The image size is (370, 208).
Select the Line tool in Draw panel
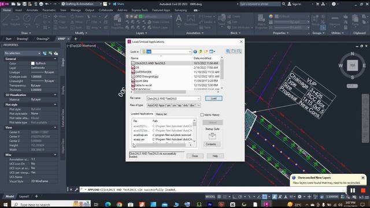(5, 20)
